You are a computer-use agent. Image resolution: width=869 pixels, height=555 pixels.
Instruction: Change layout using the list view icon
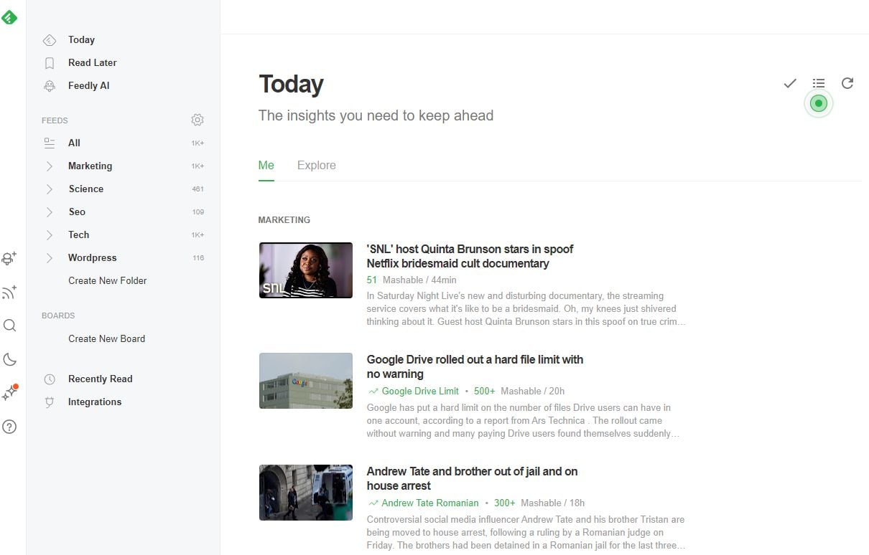[x=819, y=83]
